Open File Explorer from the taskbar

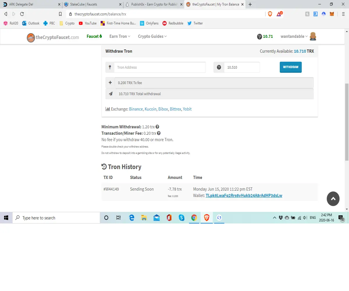coord(144,218)
